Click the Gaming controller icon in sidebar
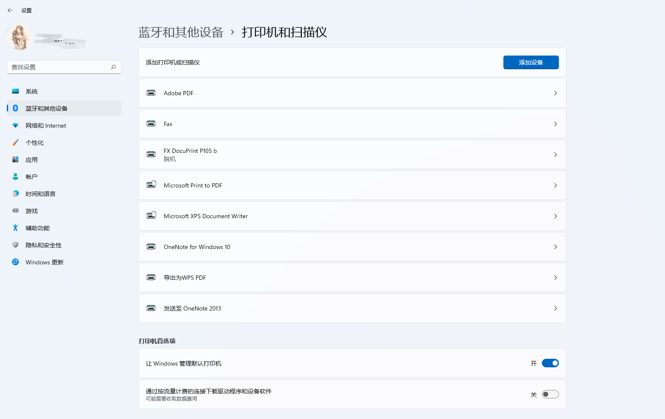Image resolution: width=665 pixels, height=419 pixels. pos(15,211)
